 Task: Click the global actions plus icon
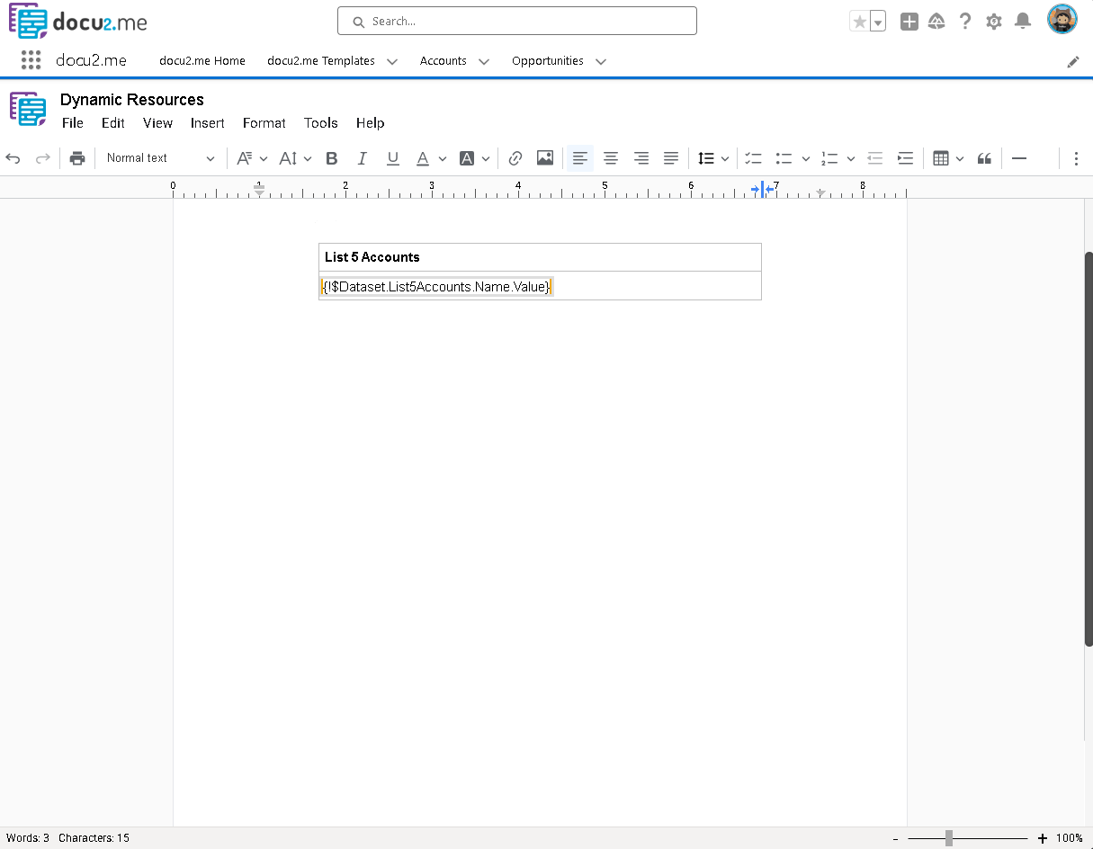coord(909,22)
